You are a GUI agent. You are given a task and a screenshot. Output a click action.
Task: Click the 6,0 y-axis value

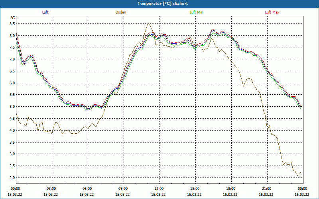(12, 83)
